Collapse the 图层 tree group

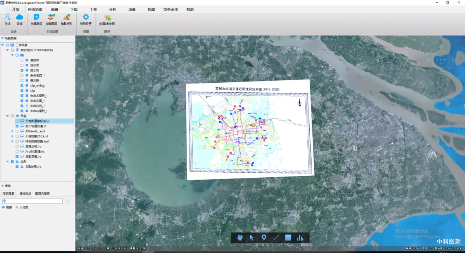tap(7, 116)
